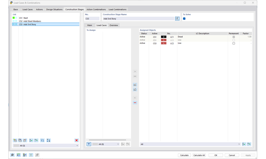266x159 pixels.
Task: Invert selection in To Assign list
Action: coord(128,144)
